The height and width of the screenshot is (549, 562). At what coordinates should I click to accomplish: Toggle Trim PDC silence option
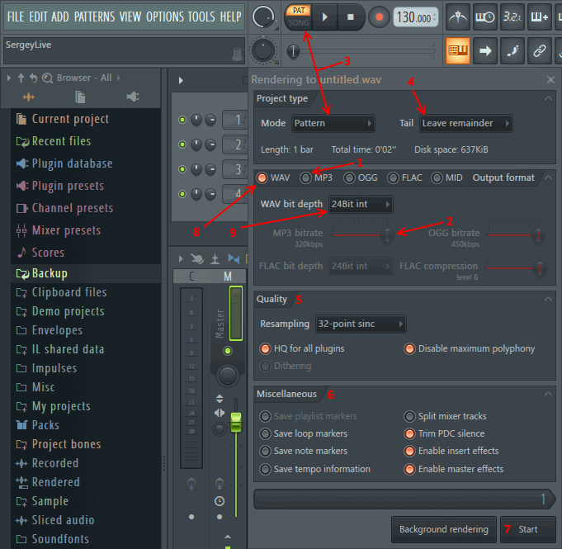pyautogui.click(x=410, y=434)
